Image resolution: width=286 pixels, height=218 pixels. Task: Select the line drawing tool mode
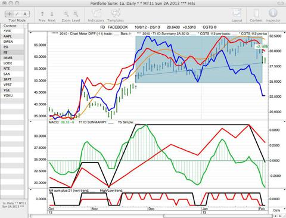coord(17,14)
